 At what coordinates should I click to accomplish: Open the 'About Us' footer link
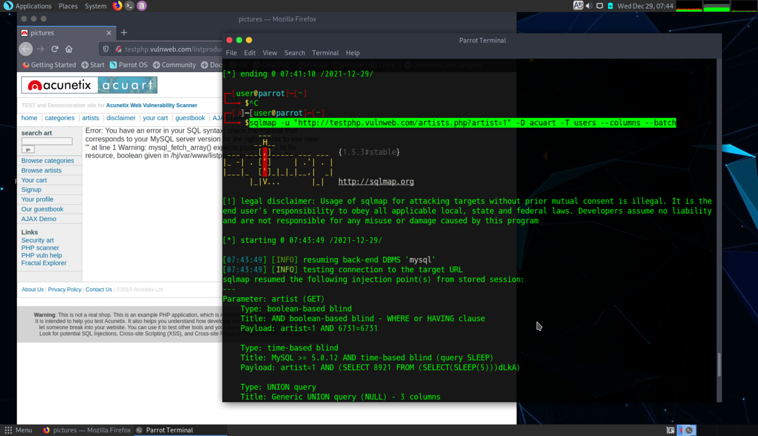click(33, 289)
